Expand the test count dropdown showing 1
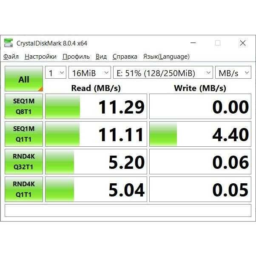 point(56,72)
